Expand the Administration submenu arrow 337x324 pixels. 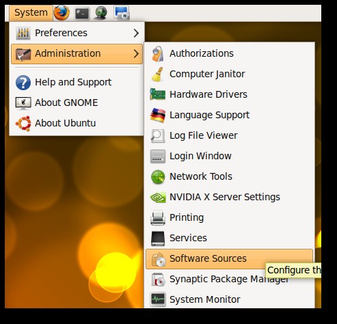coord(136,54)
